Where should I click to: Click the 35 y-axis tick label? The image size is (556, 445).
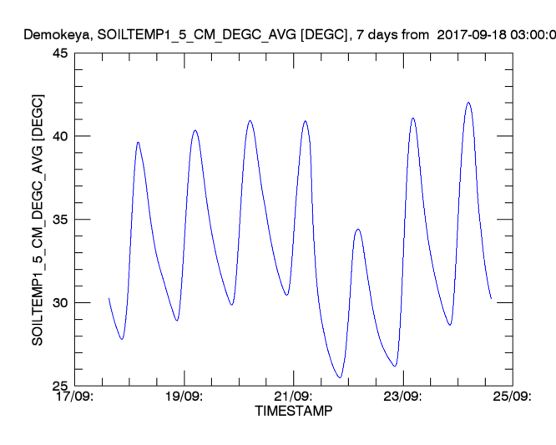(x=60, y=220)
